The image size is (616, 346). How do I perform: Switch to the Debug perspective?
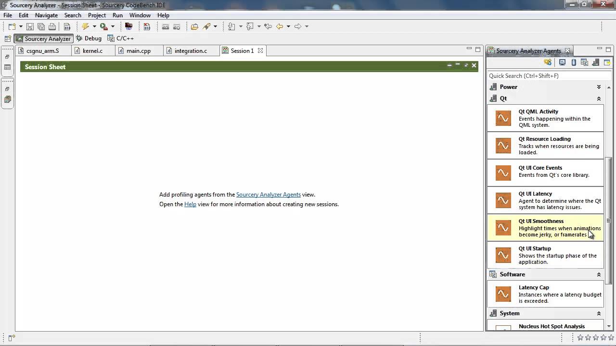(89, 38)
